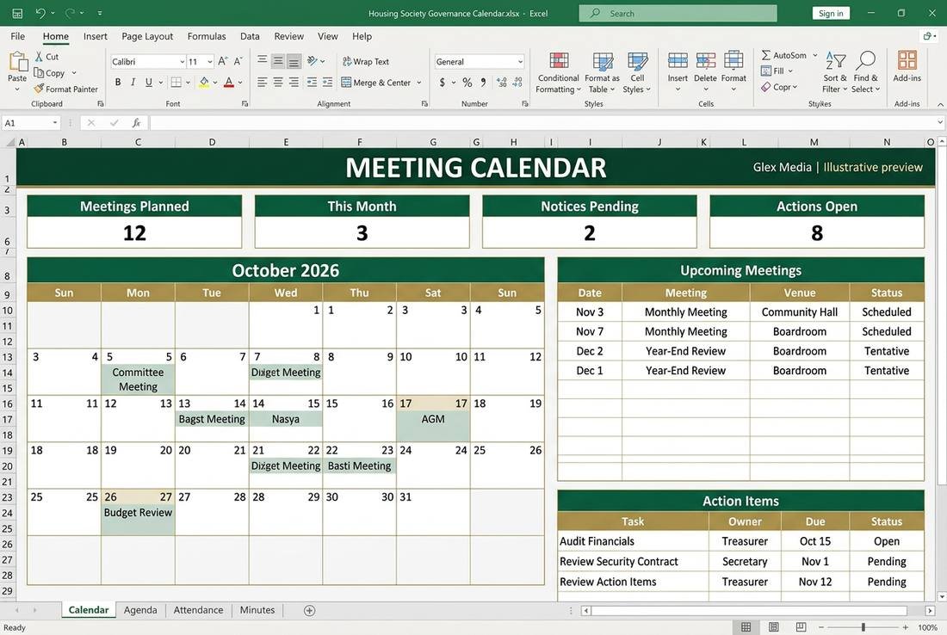
Task: Toggle Underline formatting
Action: (149, 82)
